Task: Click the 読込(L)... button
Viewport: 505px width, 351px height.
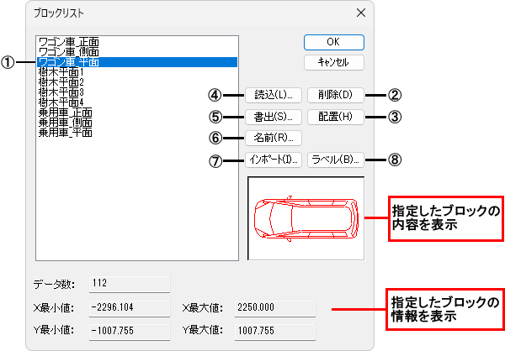Action: click(x=274, y=95)
